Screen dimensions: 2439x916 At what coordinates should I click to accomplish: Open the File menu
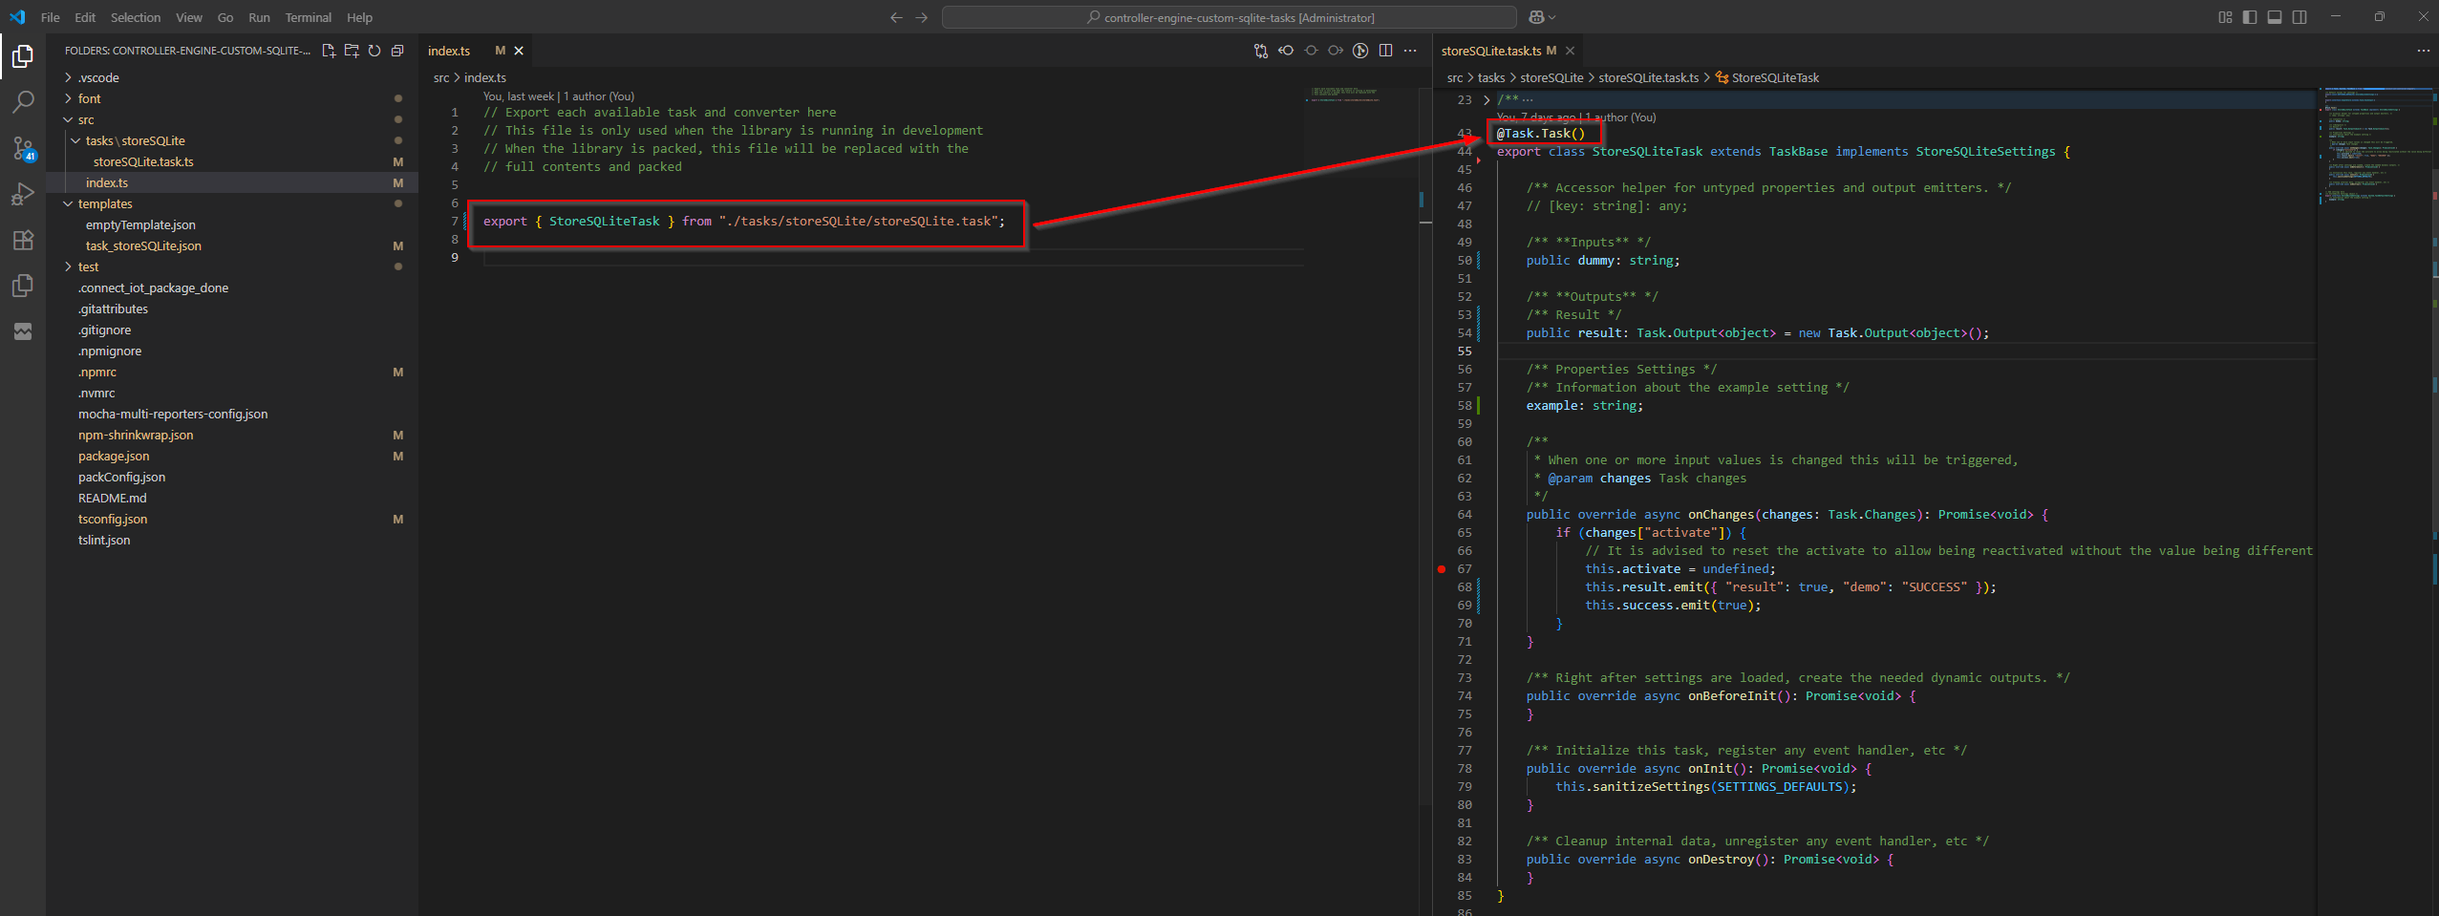[51, 17]
